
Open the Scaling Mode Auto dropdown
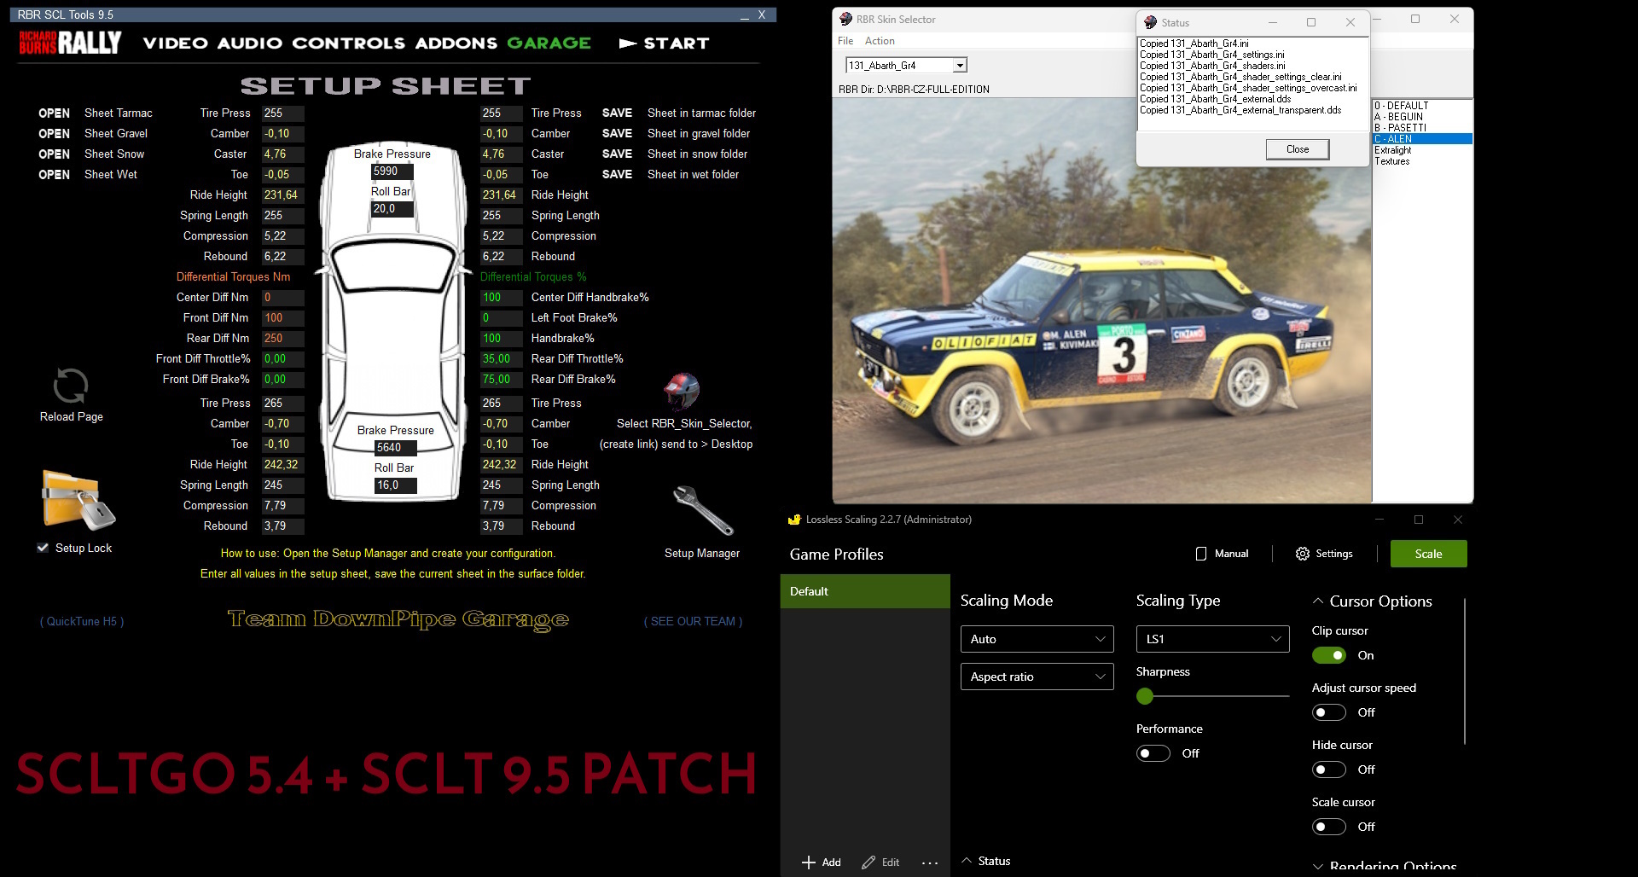(1037, 639)
